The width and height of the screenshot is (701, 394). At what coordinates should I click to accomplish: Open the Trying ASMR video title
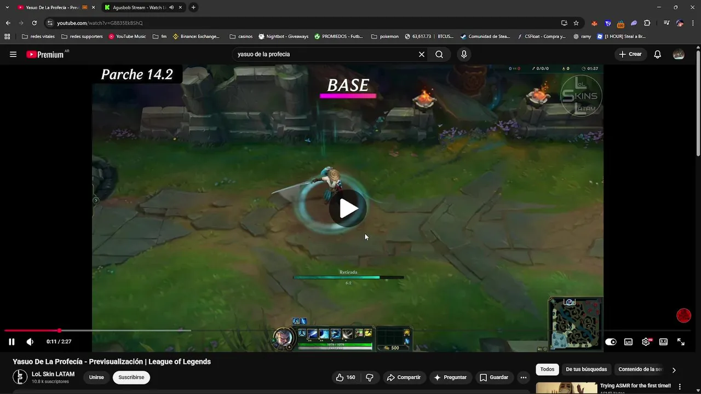635,386
